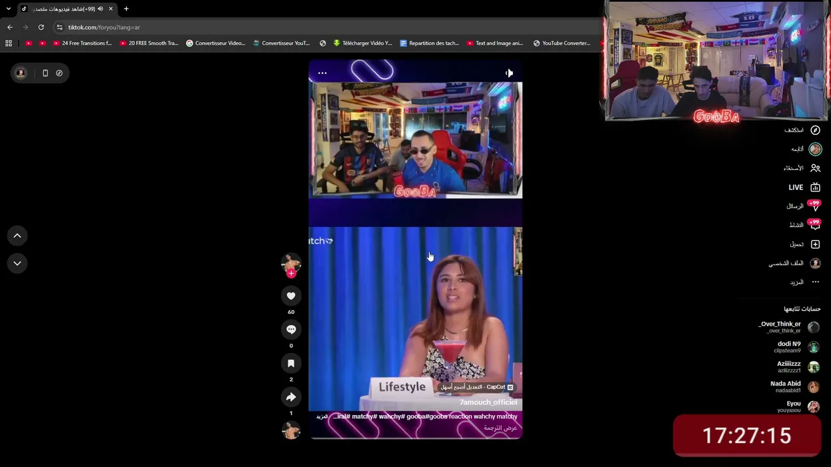Image resolution: width=831 pixels, height=467 pixels.
Task: Open the "20 FREE Smooth Tra..." bookmark
Action: [x=149, y=43]
